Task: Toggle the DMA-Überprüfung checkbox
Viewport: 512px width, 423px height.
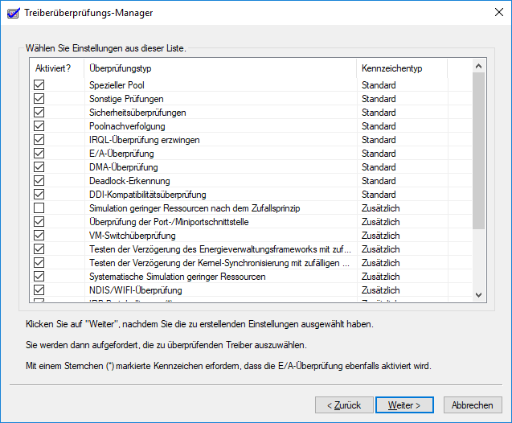Action: pos(39,167)
